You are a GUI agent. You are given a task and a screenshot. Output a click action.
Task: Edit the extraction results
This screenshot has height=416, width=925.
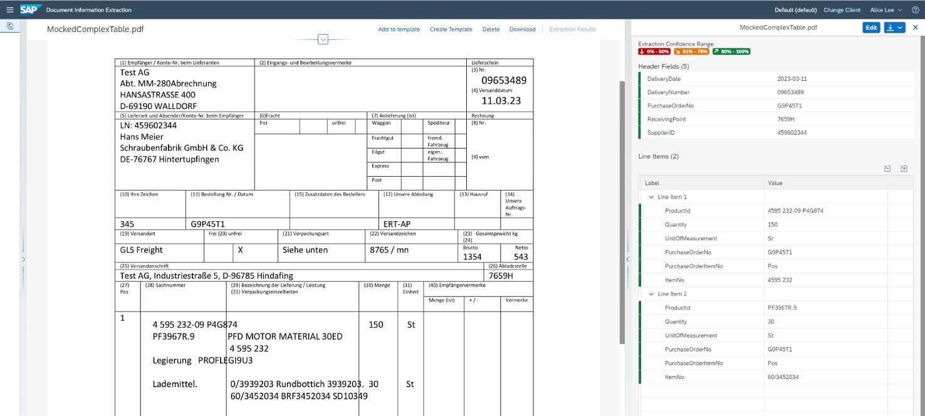[871, 28]
